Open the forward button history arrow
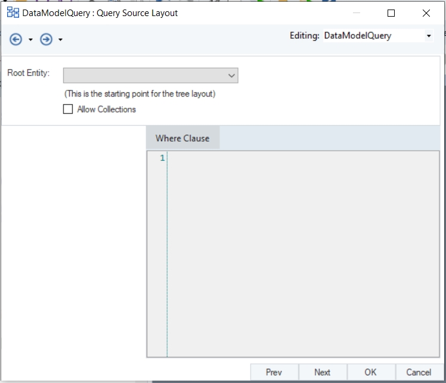The height and width of the screenshot is (383, 446). (x=60, y=40)
